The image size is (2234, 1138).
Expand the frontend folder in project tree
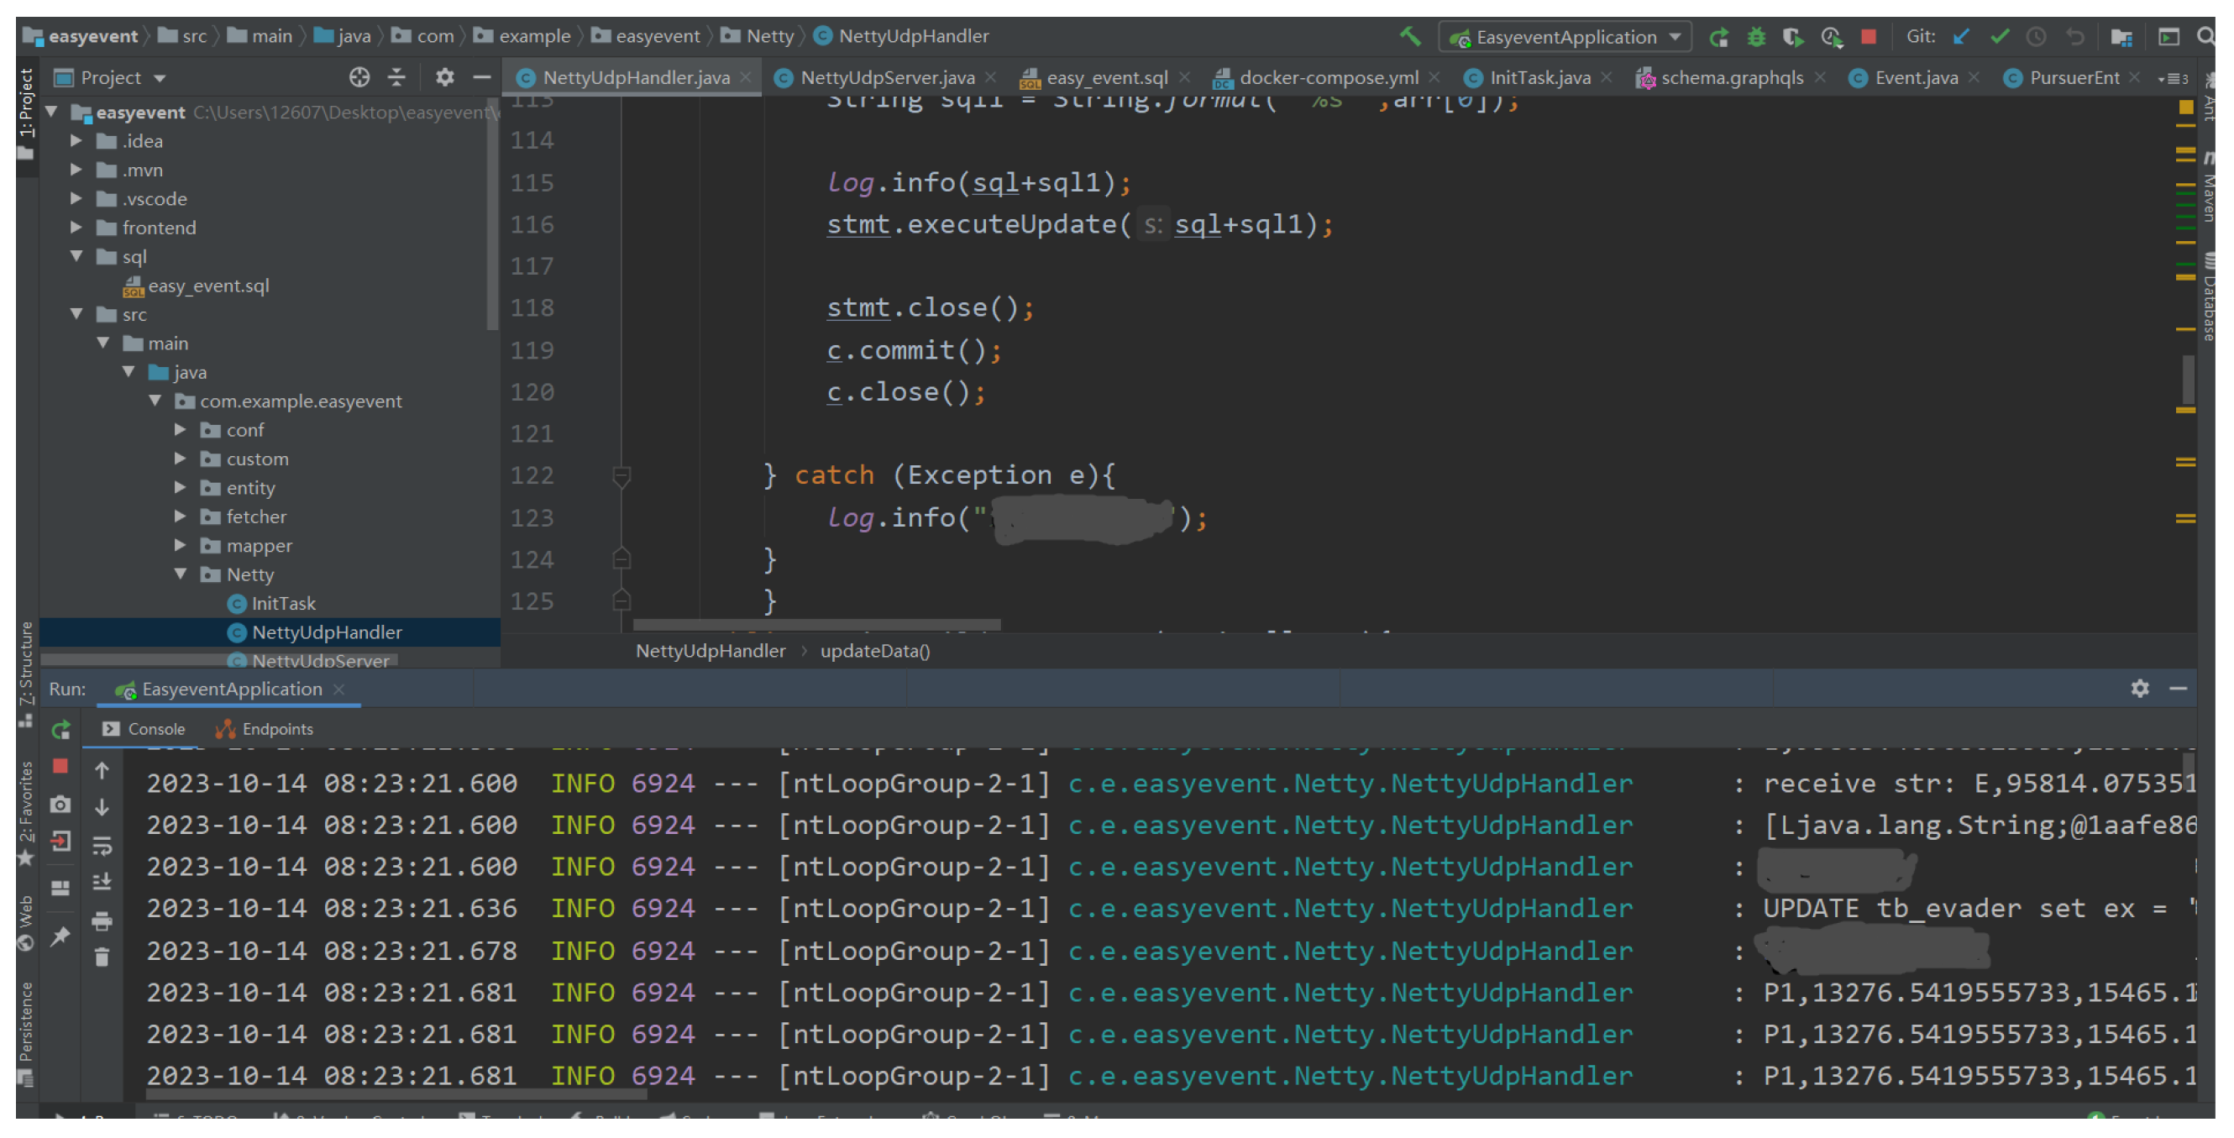(76, 228)
